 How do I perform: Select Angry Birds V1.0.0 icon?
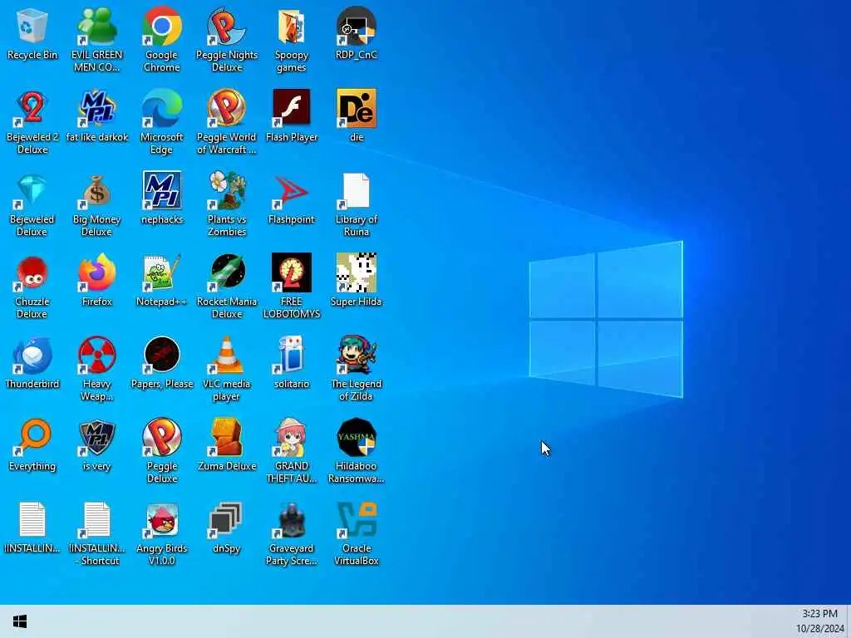click(x=162, y=519)
